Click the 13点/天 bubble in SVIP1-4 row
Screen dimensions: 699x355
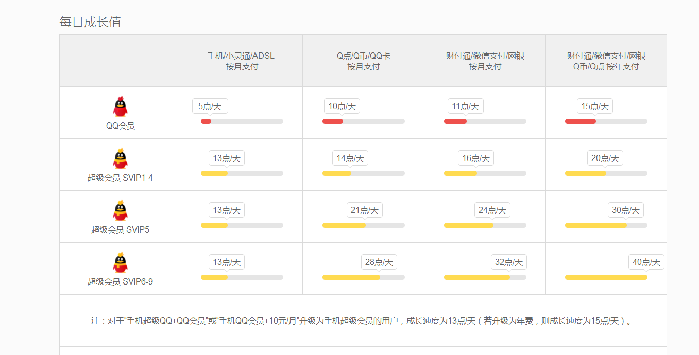tap(227, 158)
